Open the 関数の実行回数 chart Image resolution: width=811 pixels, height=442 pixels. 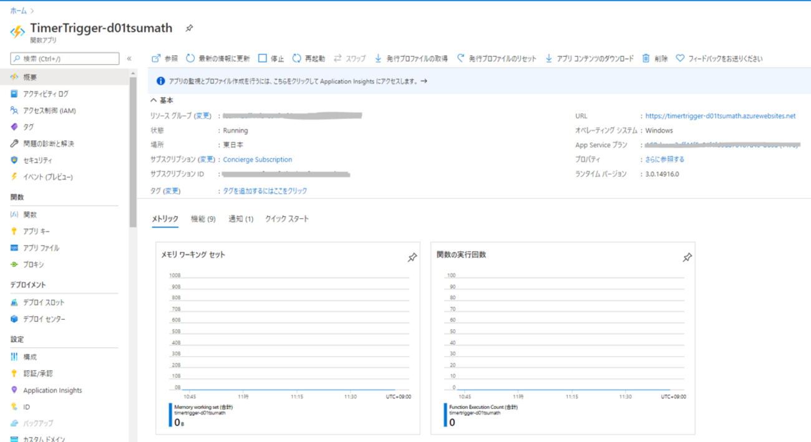tap(563, 337)
